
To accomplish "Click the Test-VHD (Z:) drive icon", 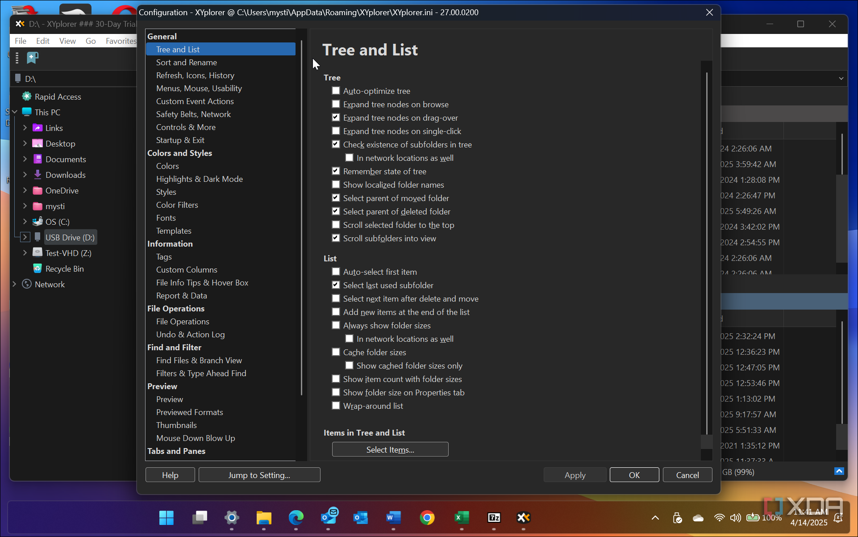I will (x=38, y=253).
